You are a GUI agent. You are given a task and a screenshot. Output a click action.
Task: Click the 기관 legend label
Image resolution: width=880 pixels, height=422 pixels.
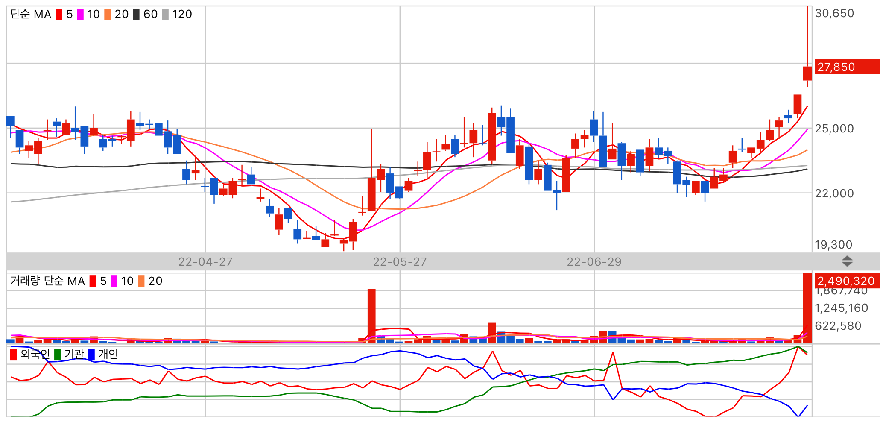74,354
